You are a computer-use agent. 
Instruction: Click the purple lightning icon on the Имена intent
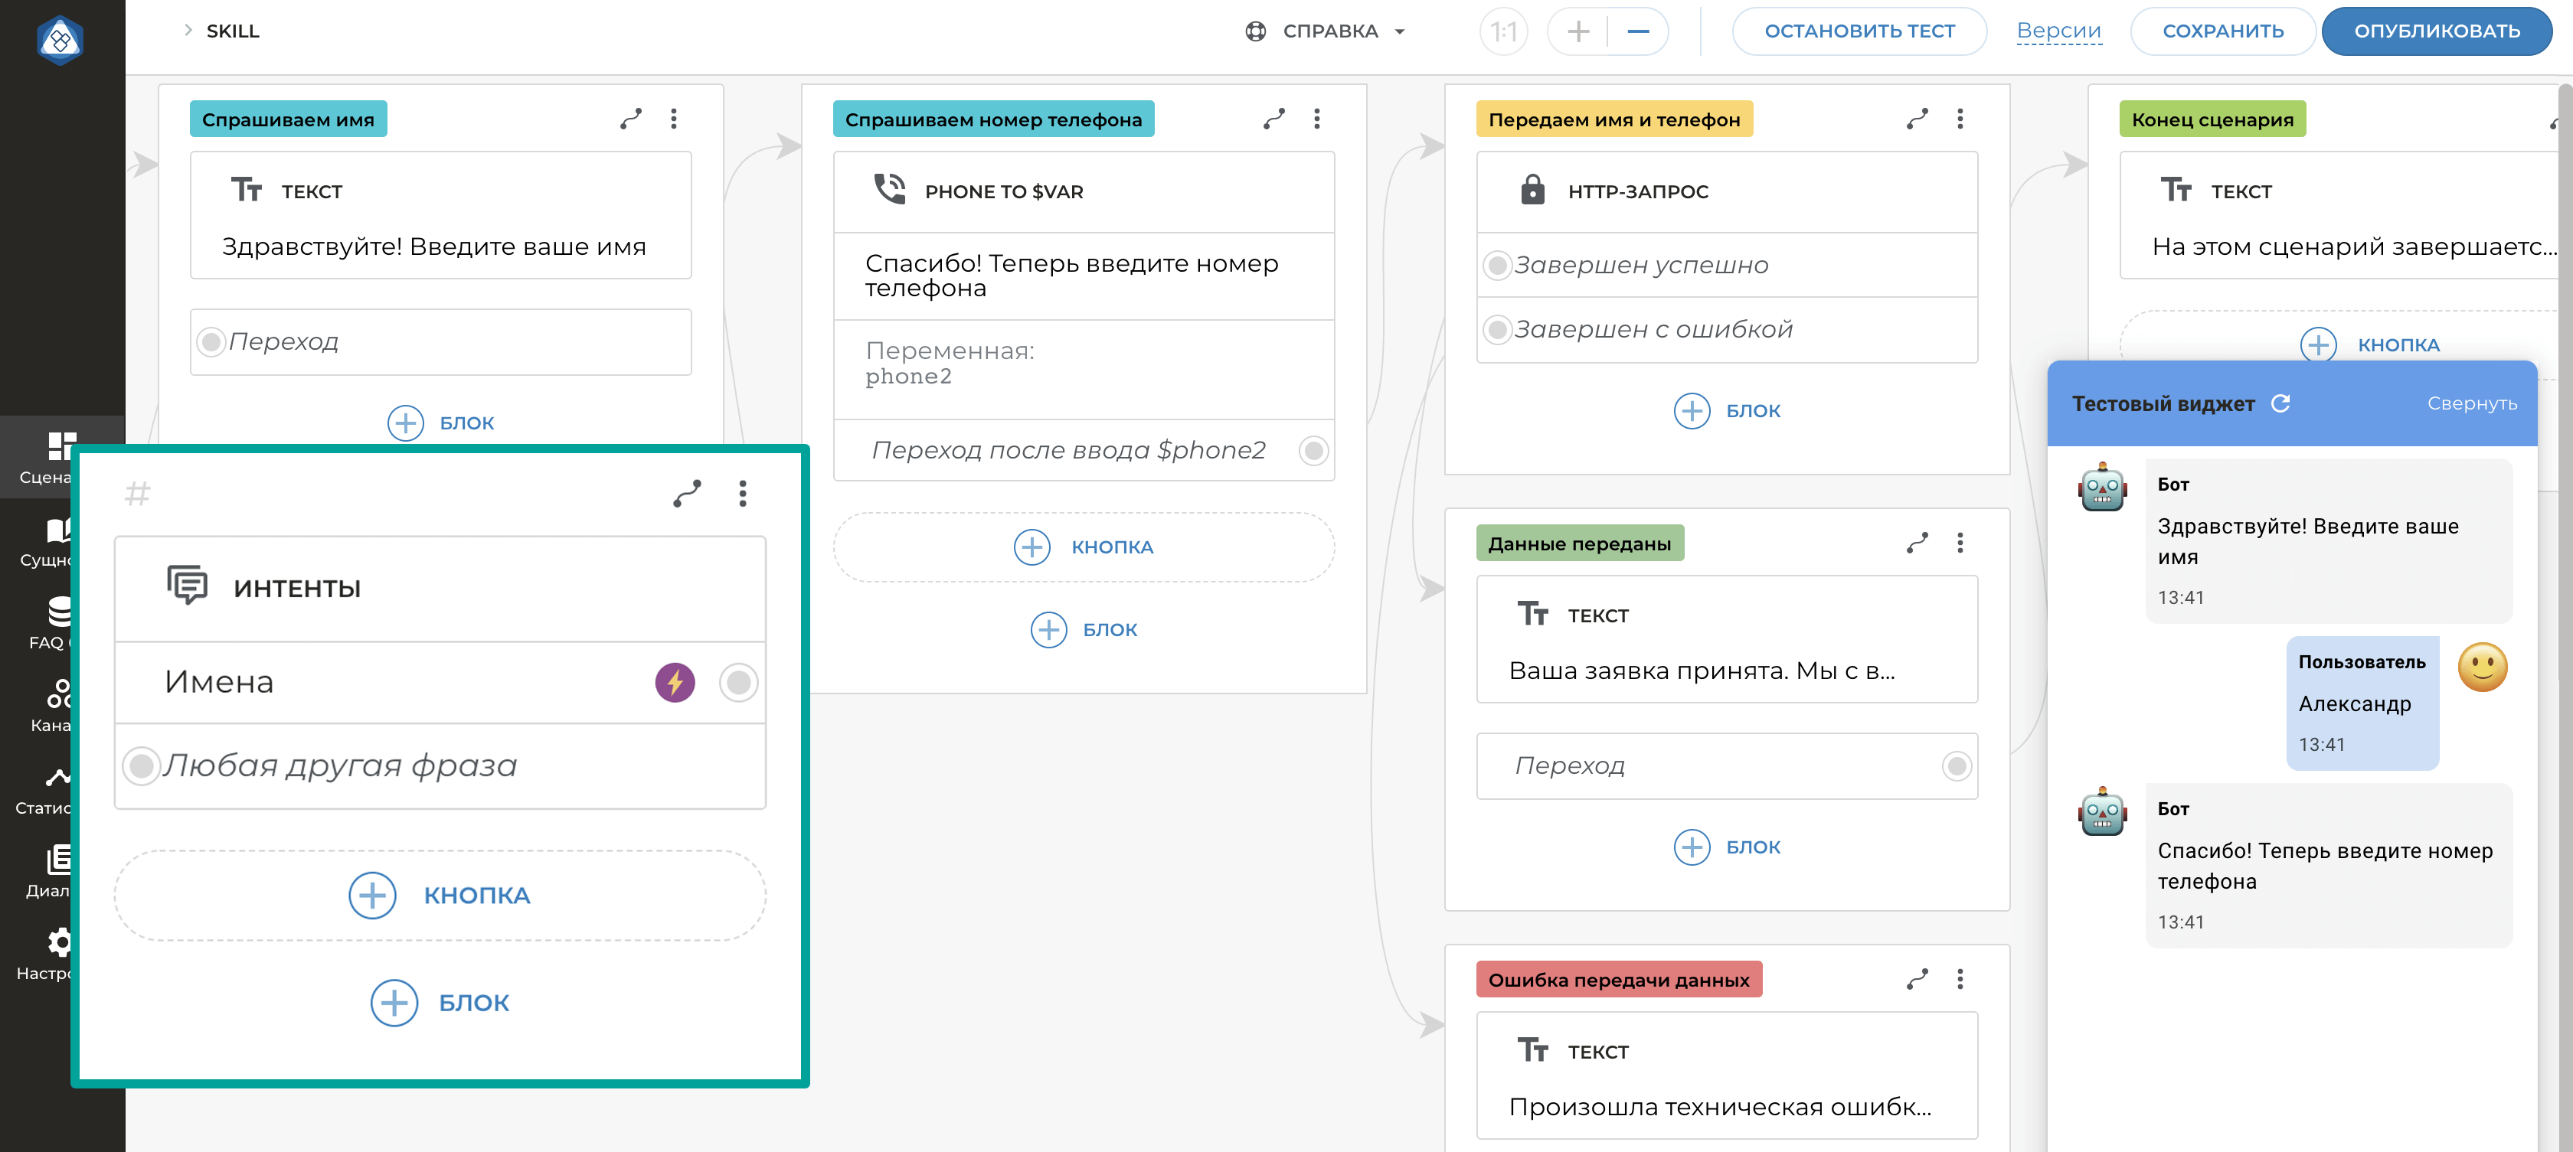[x=674, y=683]
